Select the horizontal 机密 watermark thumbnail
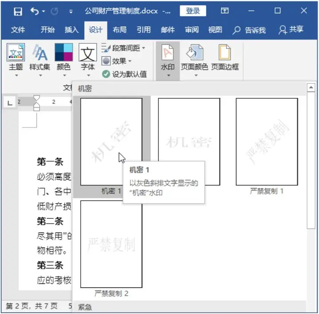The width and height of the screenshot is (319, 314). click(x=189, y=142)
